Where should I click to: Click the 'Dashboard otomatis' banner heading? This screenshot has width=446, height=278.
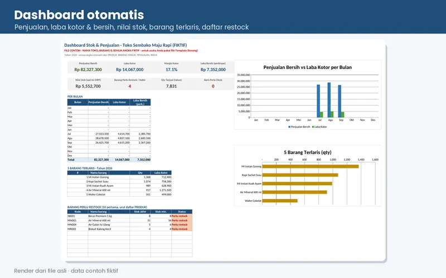tap(79, 15)
